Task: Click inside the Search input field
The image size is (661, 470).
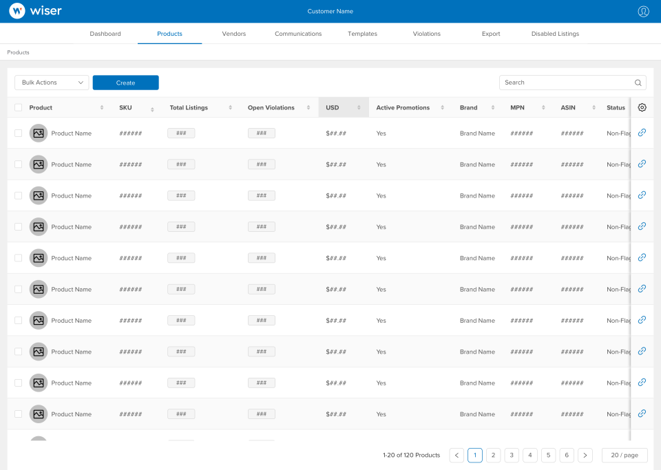Action: pyautogui.click(x=565, y=83)
